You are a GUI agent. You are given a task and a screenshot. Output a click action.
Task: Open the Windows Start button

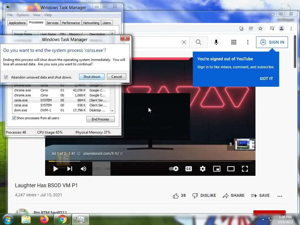[x=7, y=219]
